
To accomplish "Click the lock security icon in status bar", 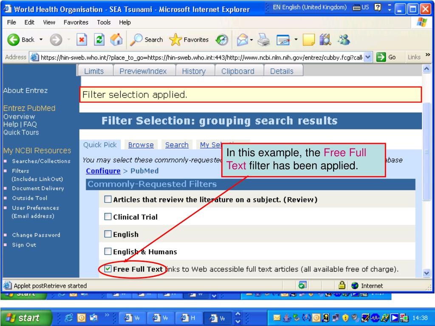I will (342, 285).
